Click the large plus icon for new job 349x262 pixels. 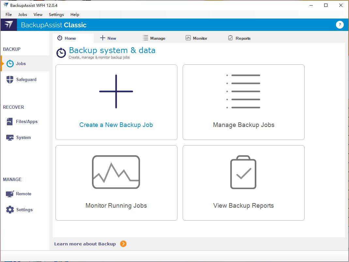[116, 91]
